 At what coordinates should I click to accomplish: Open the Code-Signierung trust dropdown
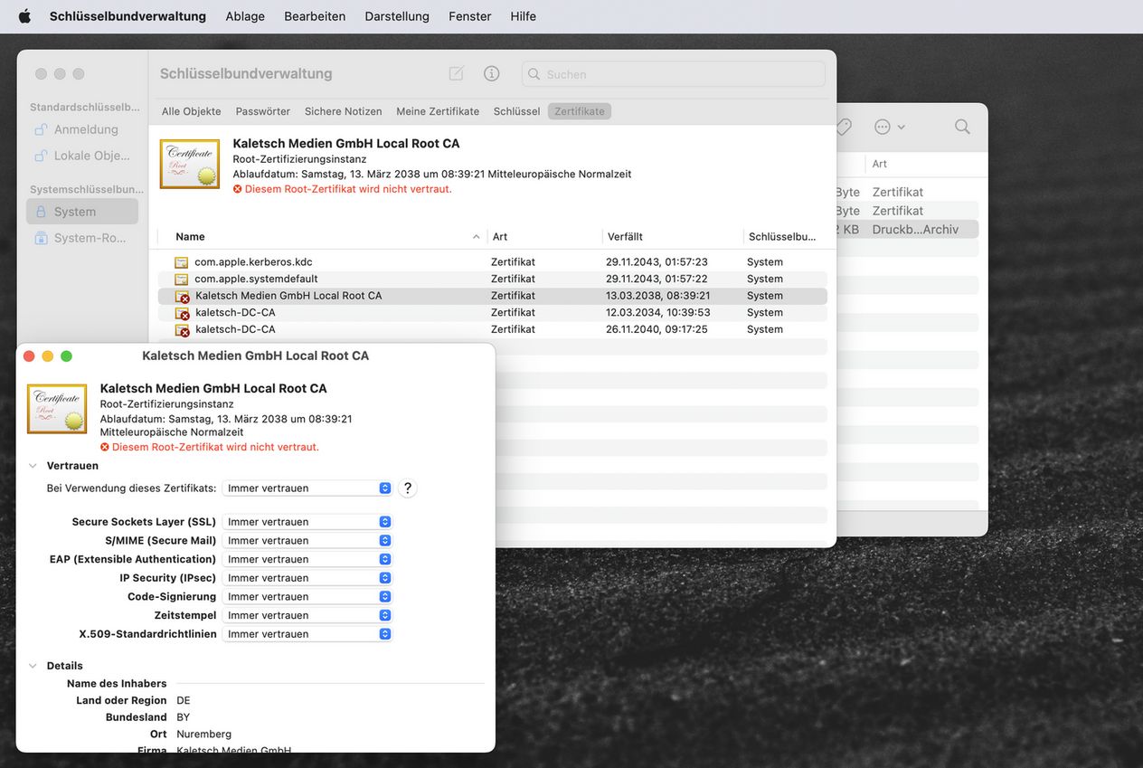click(x=307, y=597)
